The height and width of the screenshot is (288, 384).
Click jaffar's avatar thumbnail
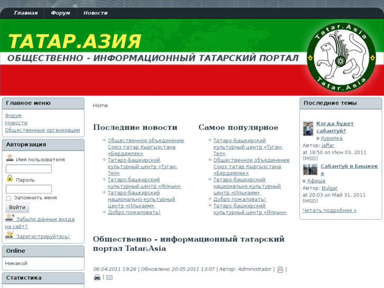[308, 128]
